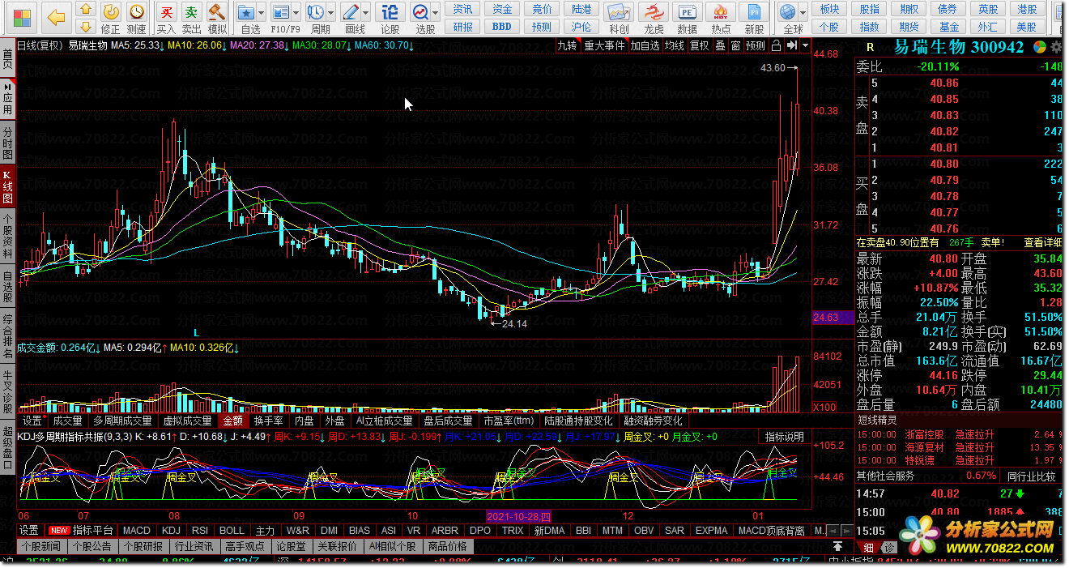
Task: Open the 龙虎 dragon-tiger list icon
Action: [x=654, y=12]
